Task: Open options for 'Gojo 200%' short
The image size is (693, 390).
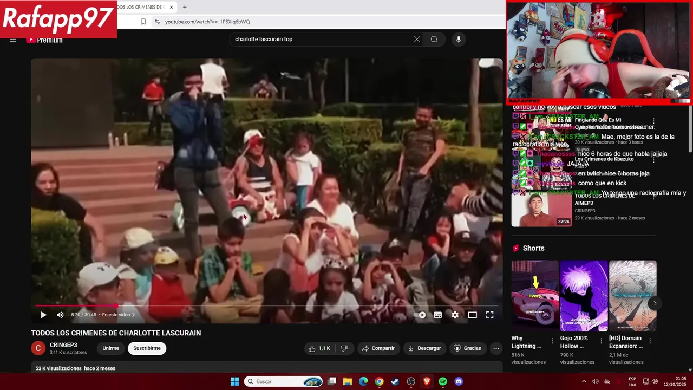Action: point(601,341)
